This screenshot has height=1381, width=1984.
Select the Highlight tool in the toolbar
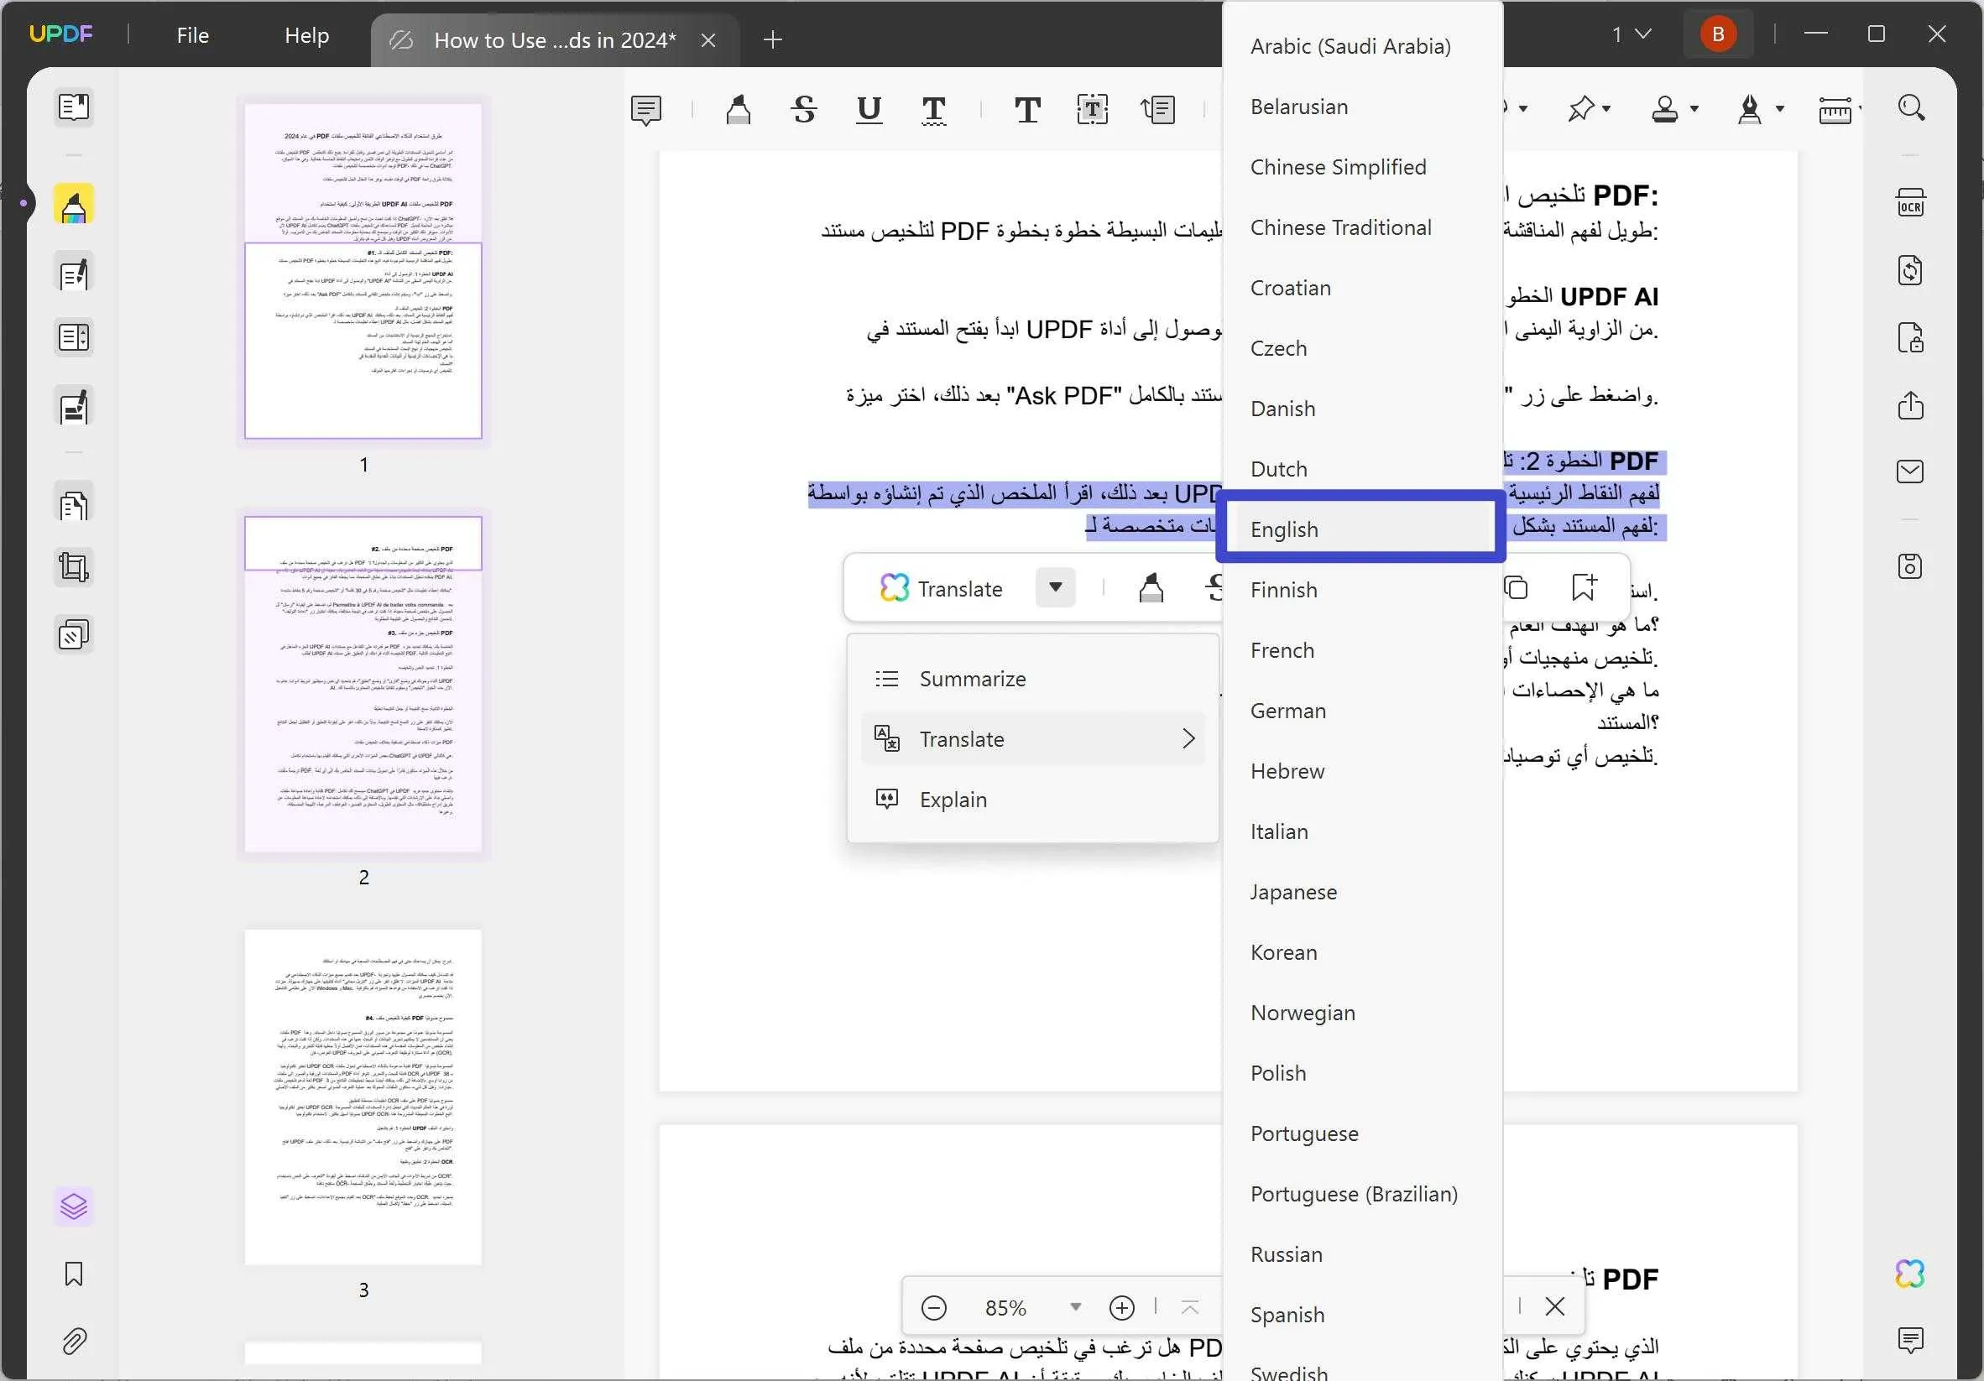(x=739, y=110)
